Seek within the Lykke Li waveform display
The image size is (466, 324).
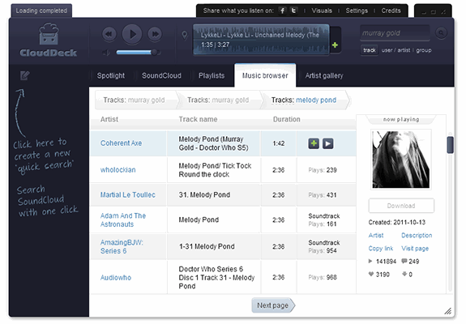(261, 40)
